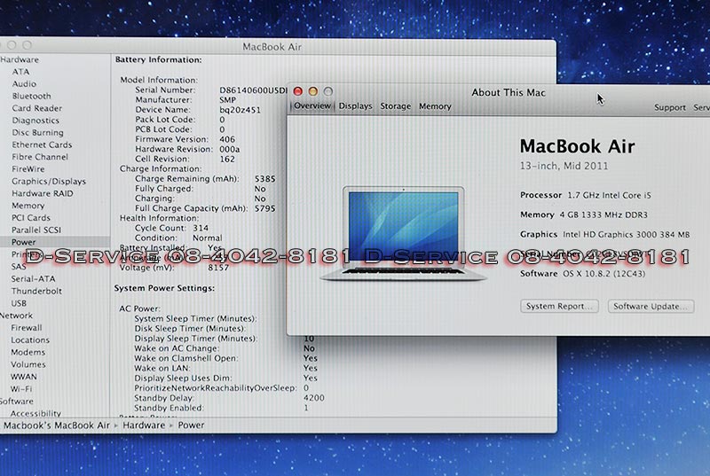Select Disc Burning in the sidebar
710x476 pixels.
[37, 132]
